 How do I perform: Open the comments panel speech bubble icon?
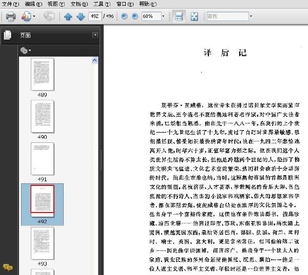tap(8, 267)
